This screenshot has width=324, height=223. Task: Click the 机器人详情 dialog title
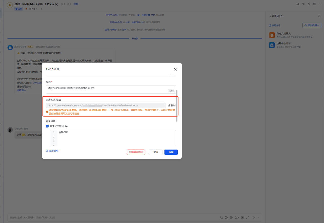tap(53, 69)
